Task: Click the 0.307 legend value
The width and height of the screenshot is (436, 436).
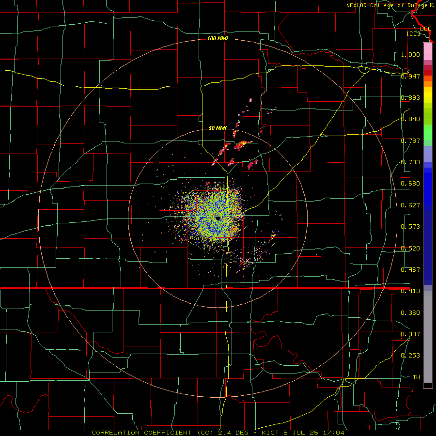Action: coord(410,334)
